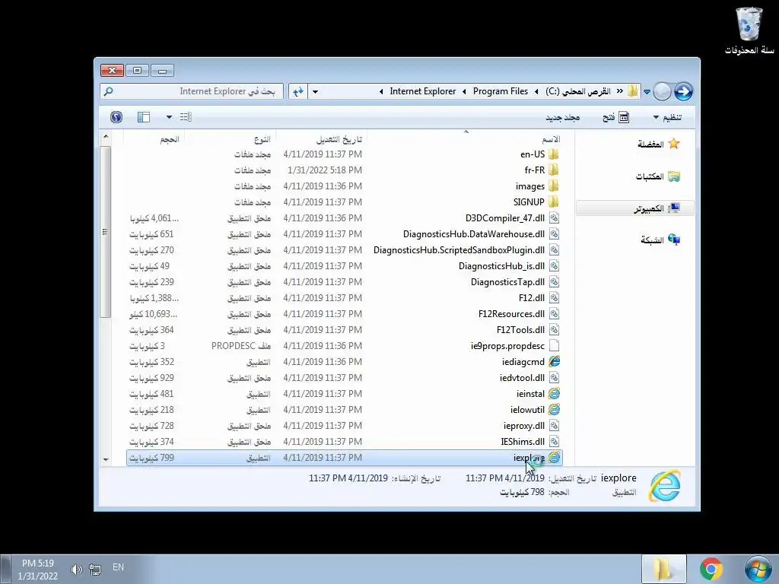Viewport: 779px width, 584px height.
Task: Select iexplore application icon in list
Action: click(554, 457)
